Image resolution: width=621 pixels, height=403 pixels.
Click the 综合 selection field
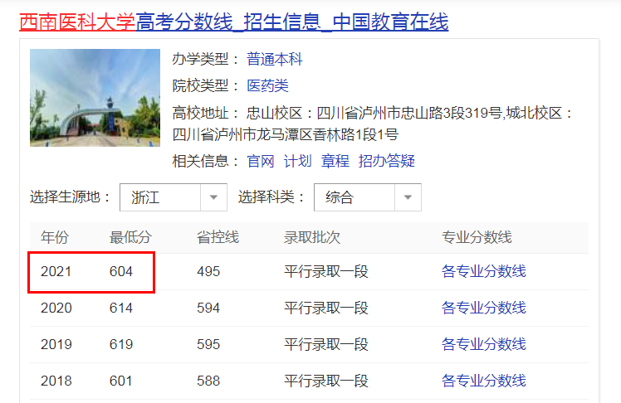(x=368, y=197)
